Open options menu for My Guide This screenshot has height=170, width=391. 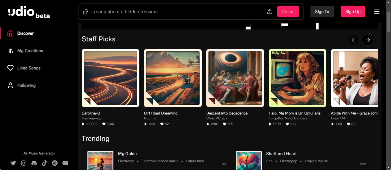[x=224, y=164]
